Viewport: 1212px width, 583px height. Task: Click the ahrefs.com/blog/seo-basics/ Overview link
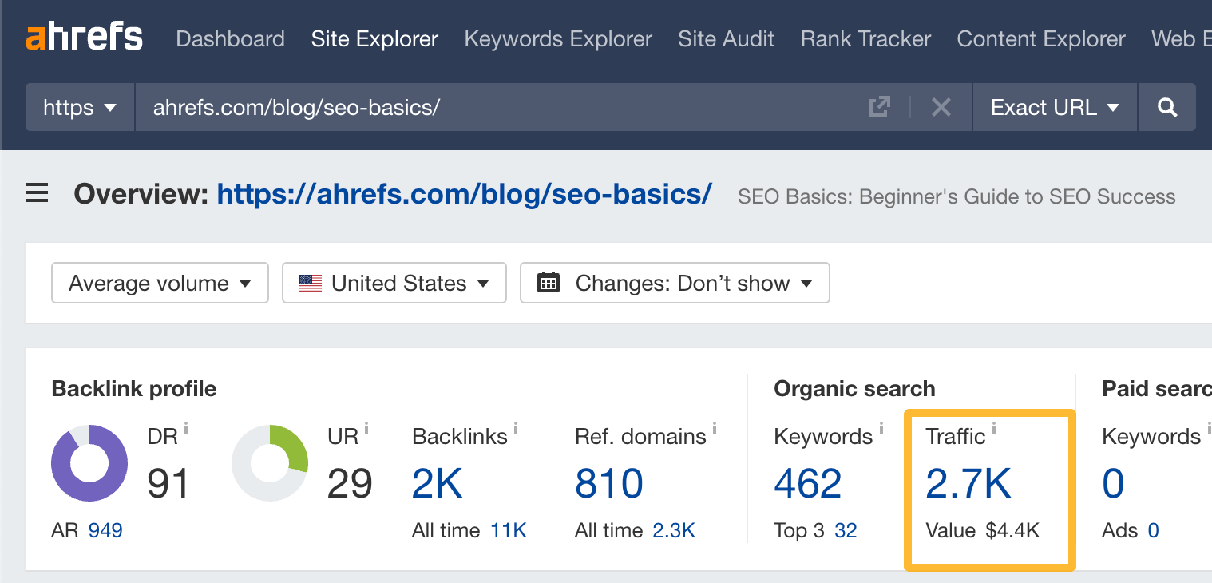(465, 193)
